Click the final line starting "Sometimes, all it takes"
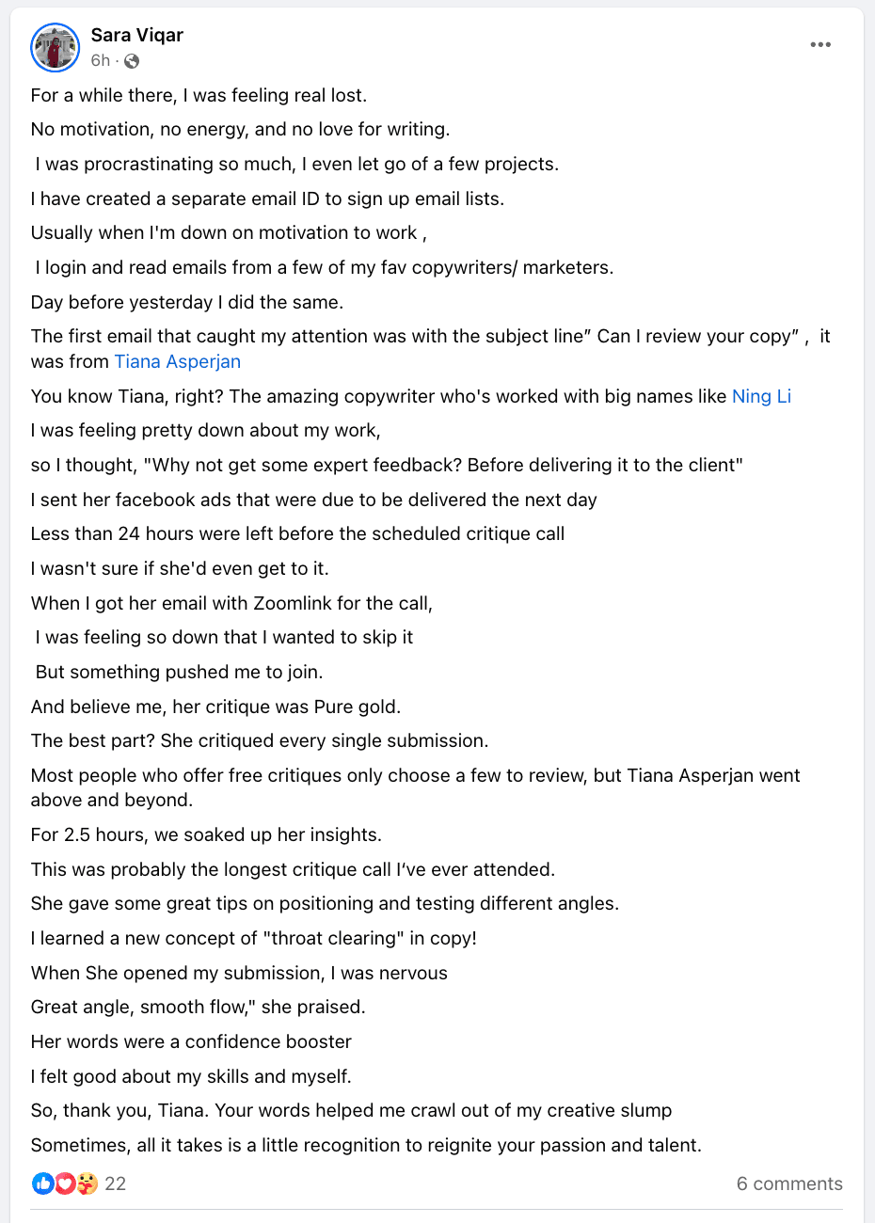The image size is (875, 1223). click(366, 1145)
